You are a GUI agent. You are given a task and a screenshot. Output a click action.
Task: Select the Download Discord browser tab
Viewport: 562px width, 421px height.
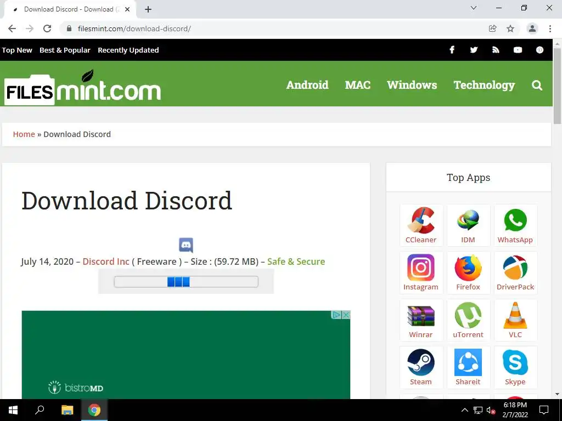click(70, 9)
